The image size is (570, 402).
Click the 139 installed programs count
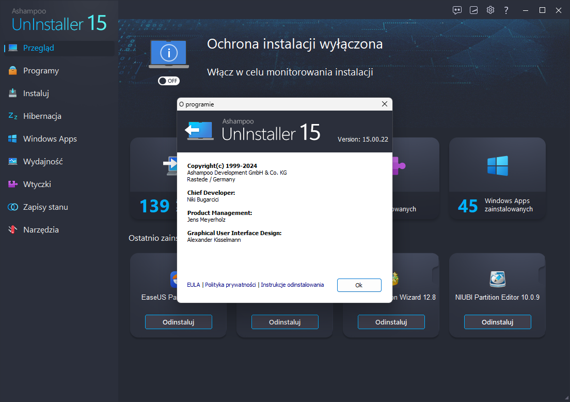point(155,206)
